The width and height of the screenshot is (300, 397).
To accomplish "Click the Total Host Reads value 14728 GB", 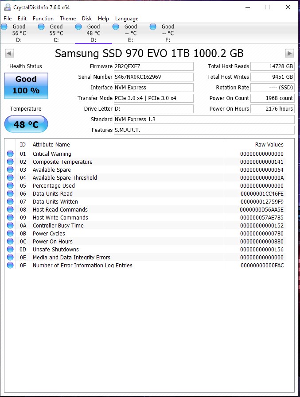I will (273, 66).
